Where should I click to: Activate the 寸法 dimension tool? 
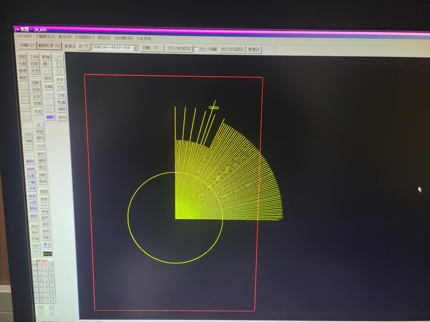coord(60,87)
